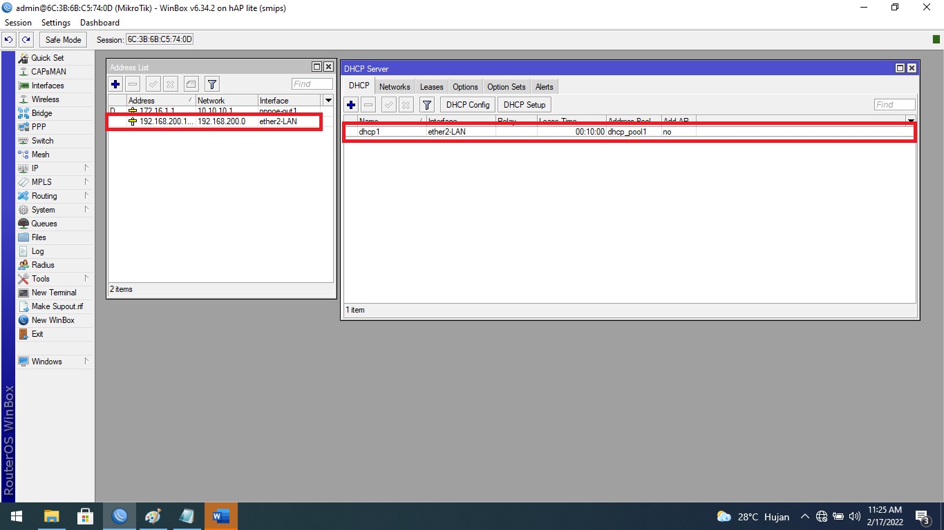
Task: Expand the IP submenu
Action: (55, 168)
